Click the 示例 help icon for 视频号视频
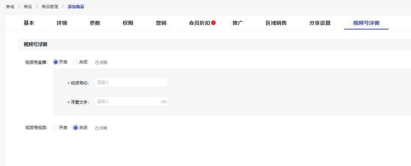The height and width of the screenshot is (166, 411). [97, 128]
